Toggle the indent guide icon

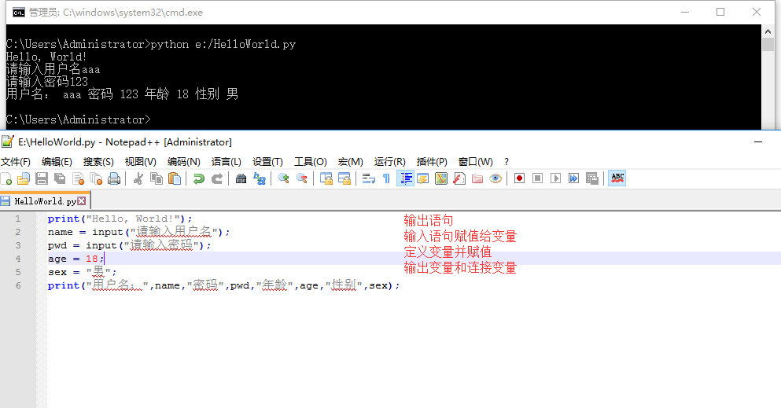(405, 178)
